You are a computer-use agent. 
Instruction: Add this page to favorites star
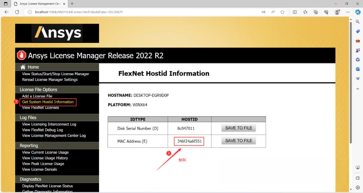[282, 12]
